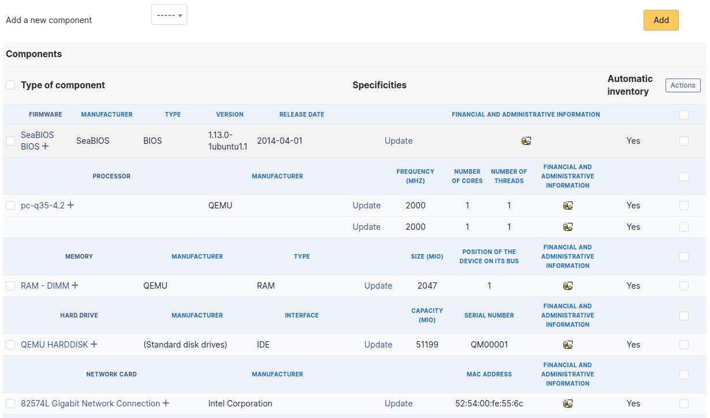The image size is (710, 418).
Task: Click Update link in SeaBIOS BIOS row
Action: pyautogui.click(x=399, y=141)
